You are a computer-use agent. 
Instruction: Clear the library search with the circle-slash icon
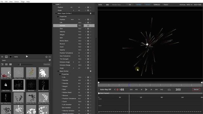[x=50, y=60]
